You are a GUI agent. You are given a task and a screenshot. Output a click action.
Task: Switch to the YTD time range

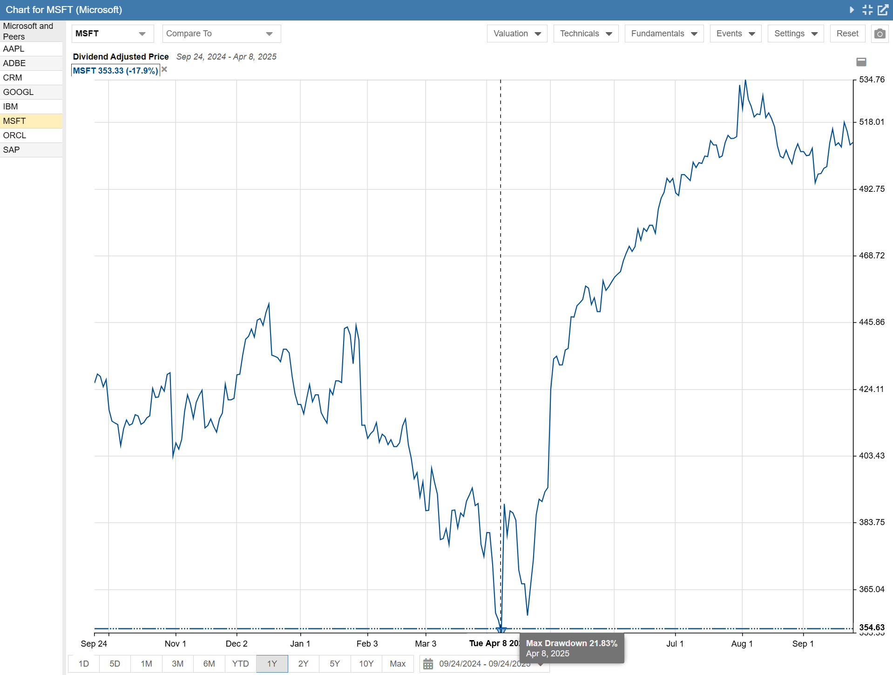240,664
